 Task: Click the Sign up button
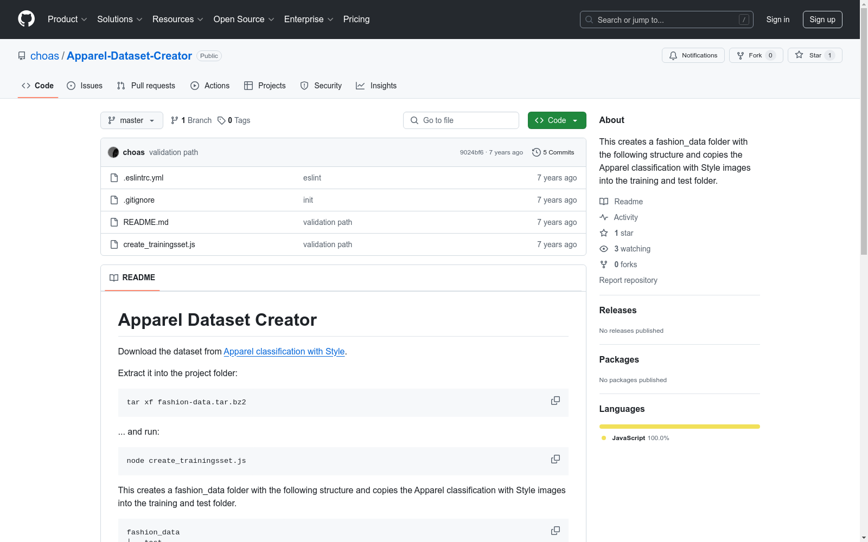coord(822,20)
